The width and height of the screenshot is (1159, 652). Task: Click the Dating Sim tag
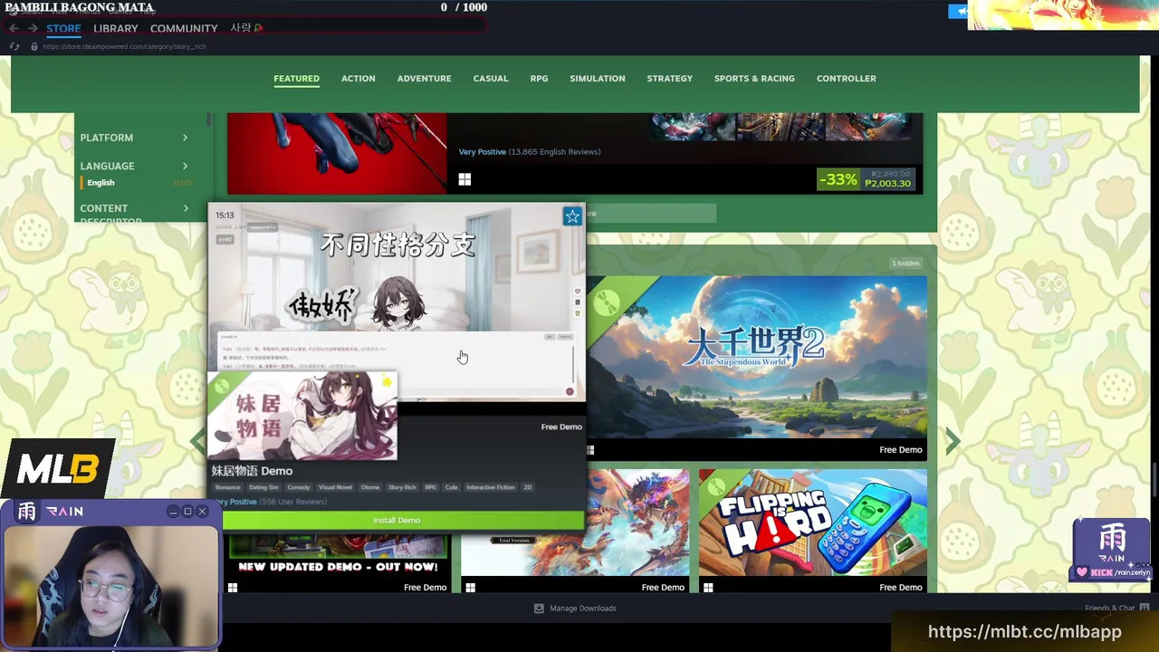point(263,487)
